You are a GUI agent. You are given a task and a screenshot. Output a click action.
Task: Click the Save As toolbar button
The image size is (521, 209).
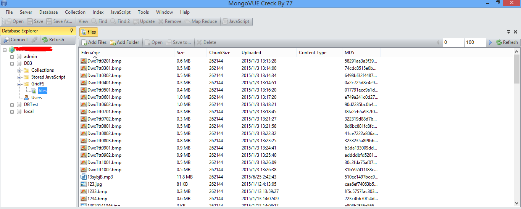click(x=59, y=21)
